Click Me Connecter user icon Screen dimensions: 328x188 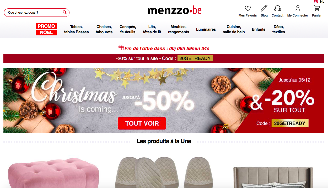pos(298,8)
